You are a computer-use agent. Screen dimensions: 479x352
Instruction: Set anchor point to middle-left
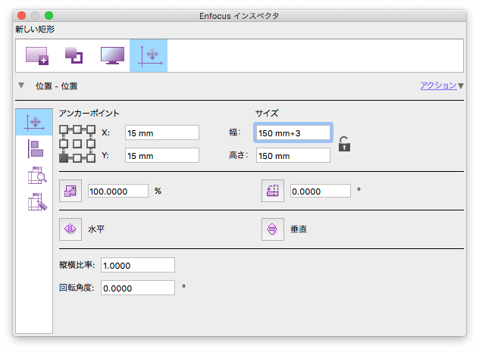64,144
